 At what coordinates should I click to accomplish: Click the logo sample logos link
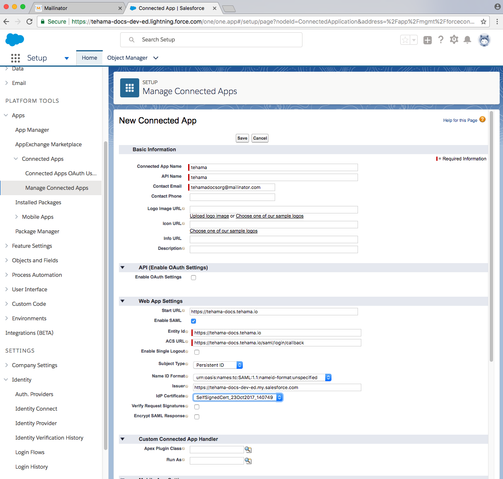[x=270, y=216]
